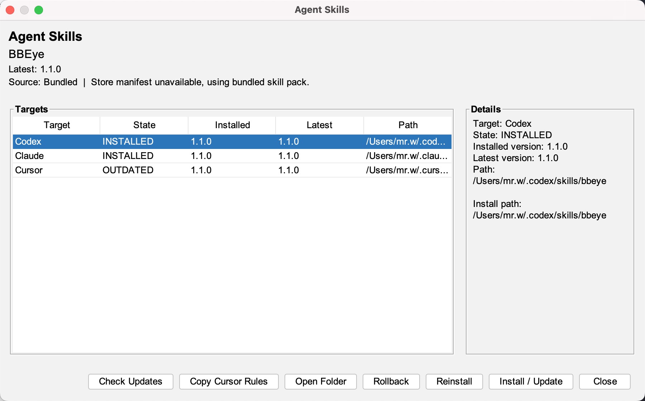This screenshot has width=645, height=401.
Task: Click the OUTDATED state of Cursor
Action: click(128, 170)
